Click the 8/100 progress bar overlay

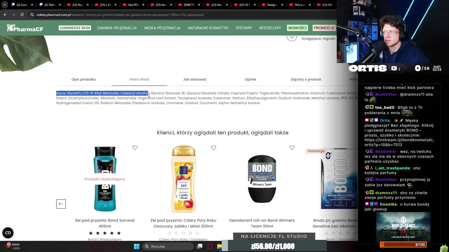coord(403,245)
